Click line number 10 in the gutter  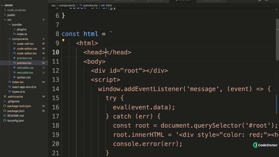point(55,52)
